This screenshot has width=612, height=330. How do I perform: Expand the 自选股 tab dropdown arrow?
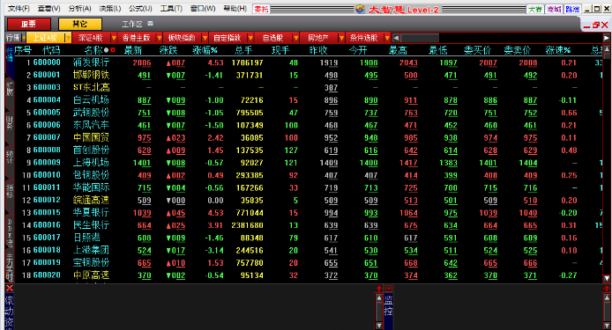(295, 38)
